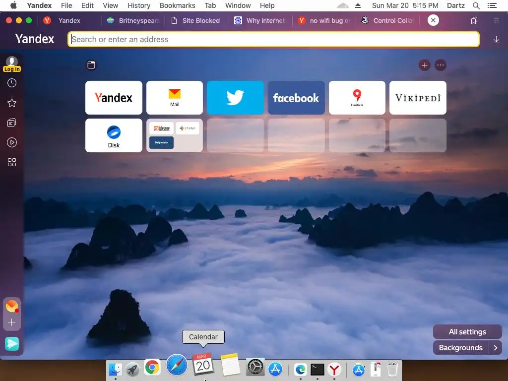The height and width of the screenshot is (381, 508).
Task: Open Notification Center list icon
Action: point(492,5)
